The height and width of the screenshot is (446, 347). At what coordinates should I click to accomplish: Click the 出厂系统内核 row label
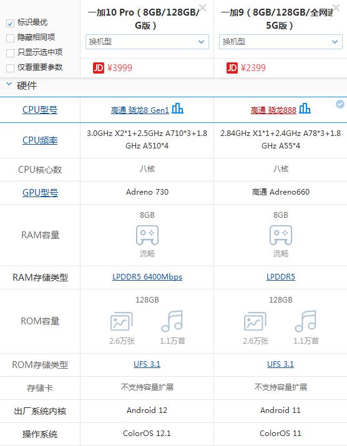(x=40, y=411)
